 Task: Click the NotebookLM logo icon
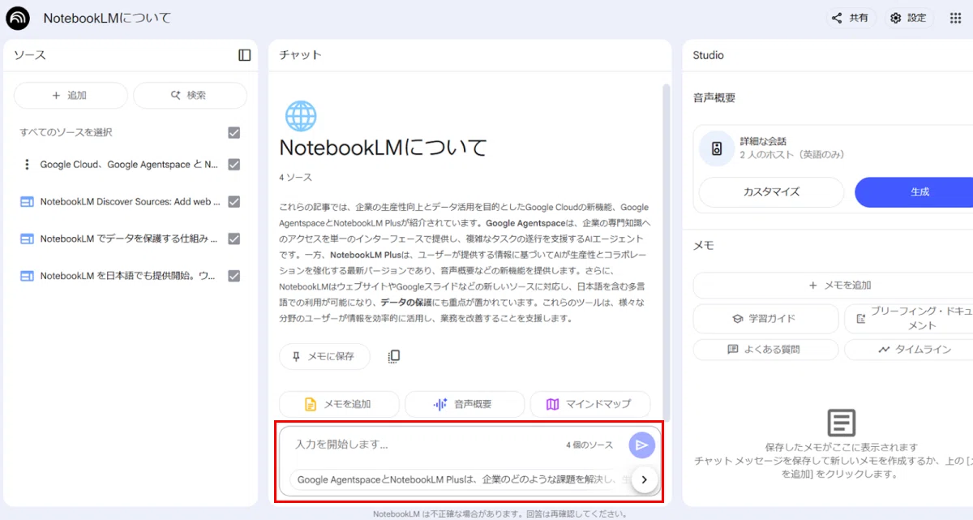pyautogui.click(x=17, y=18)
